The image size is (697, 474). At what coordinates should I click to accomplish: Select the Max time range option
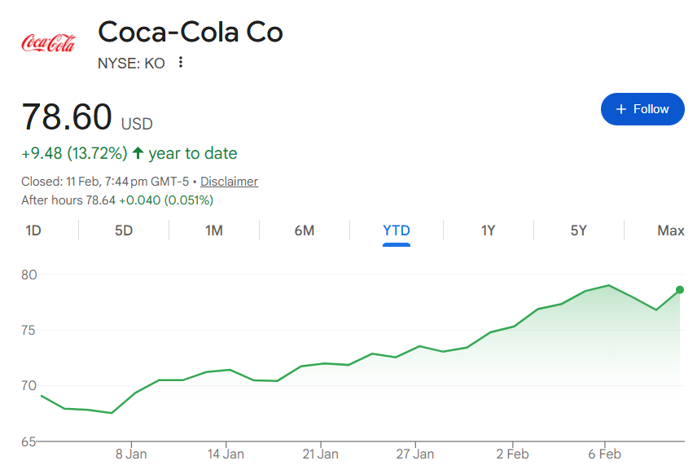(x=670, y=230)
